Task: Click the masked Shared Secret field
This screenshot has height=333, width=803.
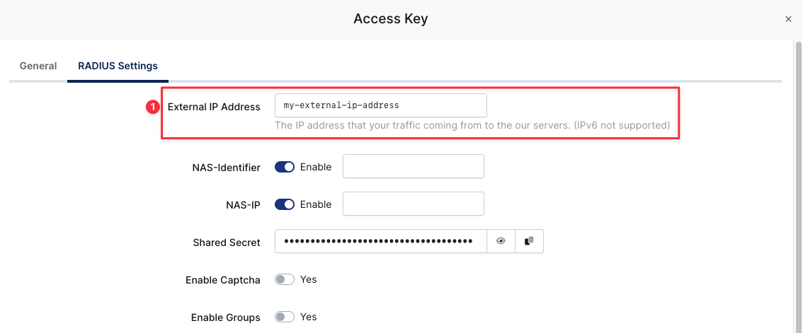Action: coord(380,241)
